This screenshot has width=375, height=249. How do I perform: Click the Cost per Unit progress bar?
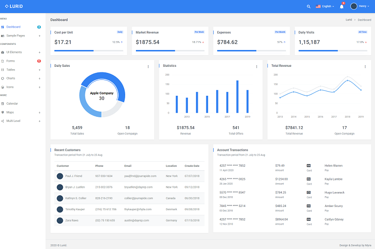[89, 50]
